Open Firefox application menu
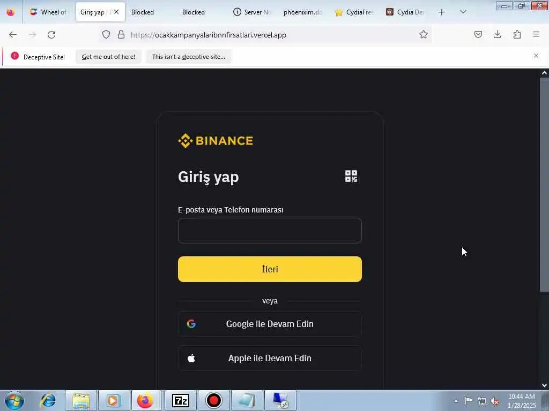 pyautogui.click(x=536, y=34)
